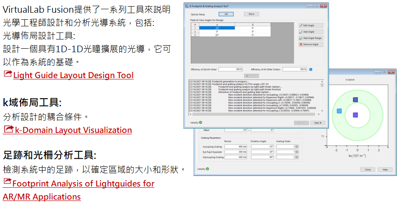Click the green Validity checkmark in background window

click(x=208, y=169)
